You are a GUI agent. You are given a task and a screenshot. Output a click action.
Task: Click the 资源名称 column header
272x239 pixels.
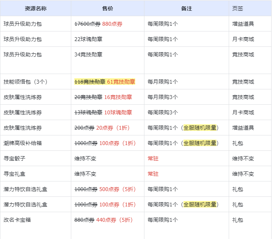pos(36,8)
